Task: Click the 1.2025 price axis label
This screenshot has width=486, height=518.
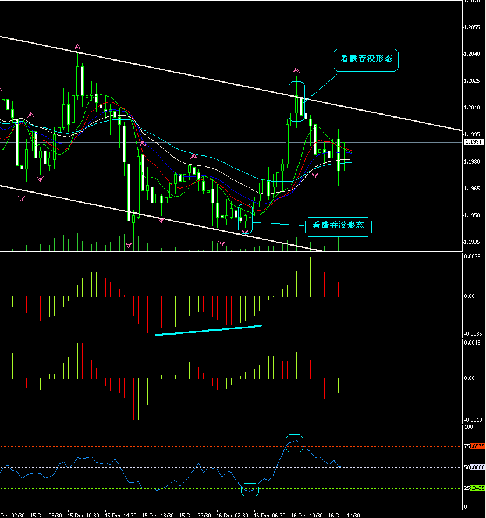Action: [x=472, y=81]
